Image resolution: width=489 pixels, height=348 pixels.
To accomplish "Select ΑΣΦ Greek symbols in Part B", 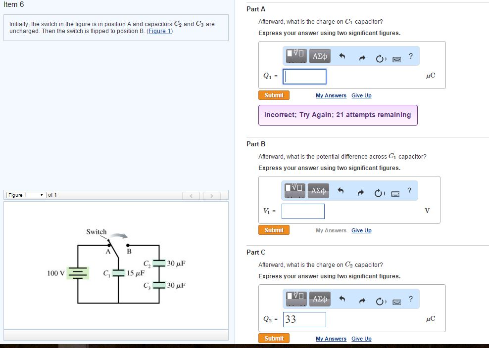I will [318, 191].
